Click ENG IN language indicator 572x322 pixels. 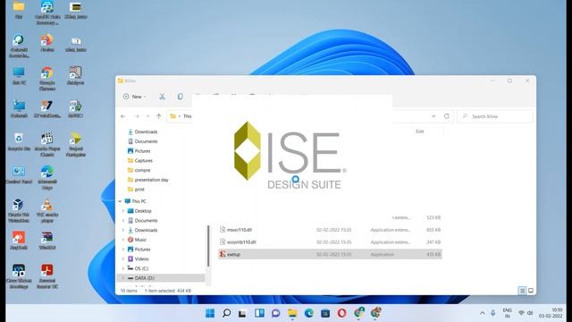pos(507,313)
